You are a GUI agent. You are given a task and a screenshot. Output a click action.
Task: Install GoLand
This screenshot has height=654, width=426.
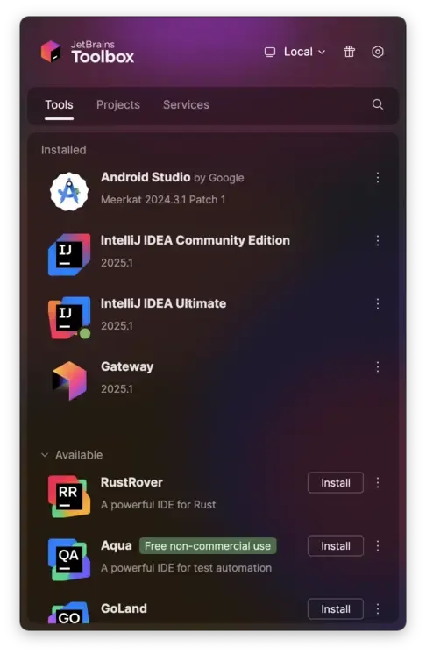pos(335,609)
